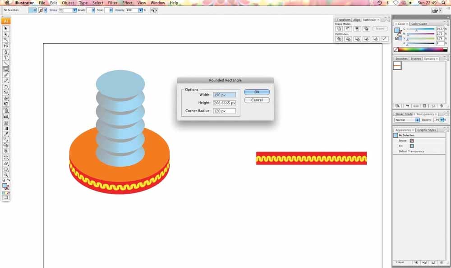
Task: Click the Crop pathfinder icon
Action: tap(366, 39)
